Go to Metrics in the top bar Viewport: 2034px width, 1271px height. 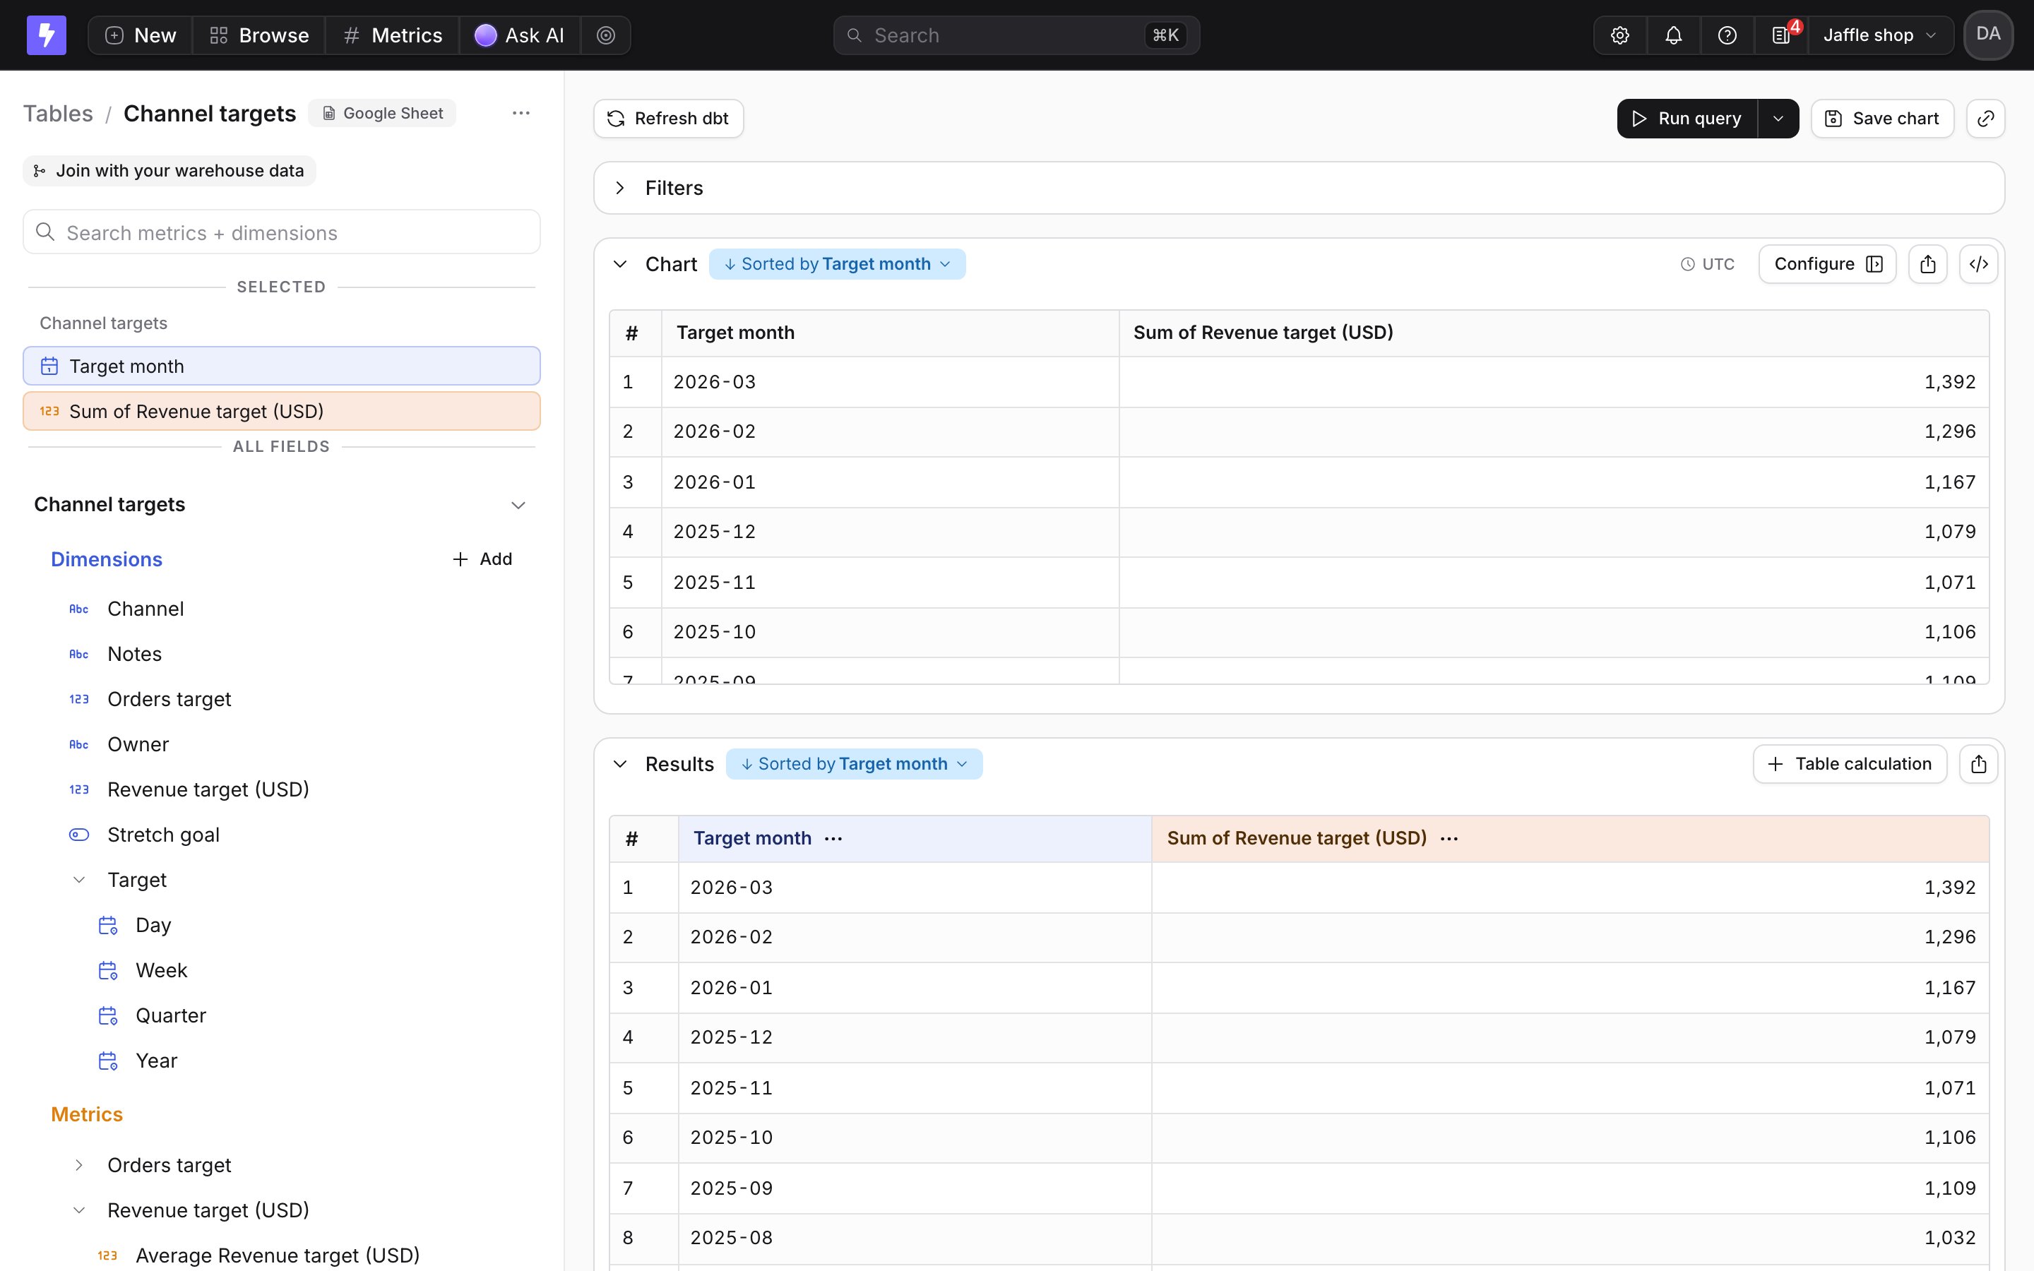click(x=393, y=35)
